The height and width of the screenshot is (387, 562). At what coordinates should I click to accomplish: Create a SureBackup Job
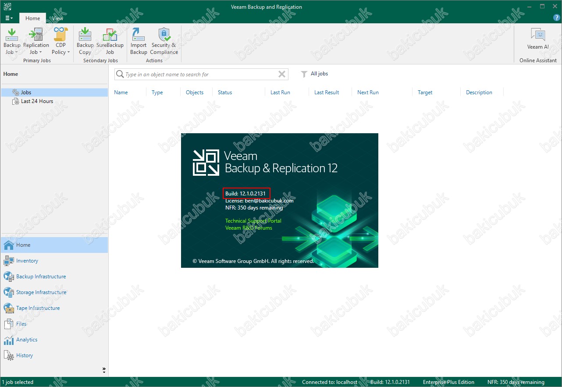[x=110, y=41]
